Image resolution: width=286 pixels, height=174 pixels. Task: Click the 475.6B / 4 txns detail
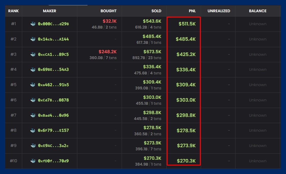(148, 73)
